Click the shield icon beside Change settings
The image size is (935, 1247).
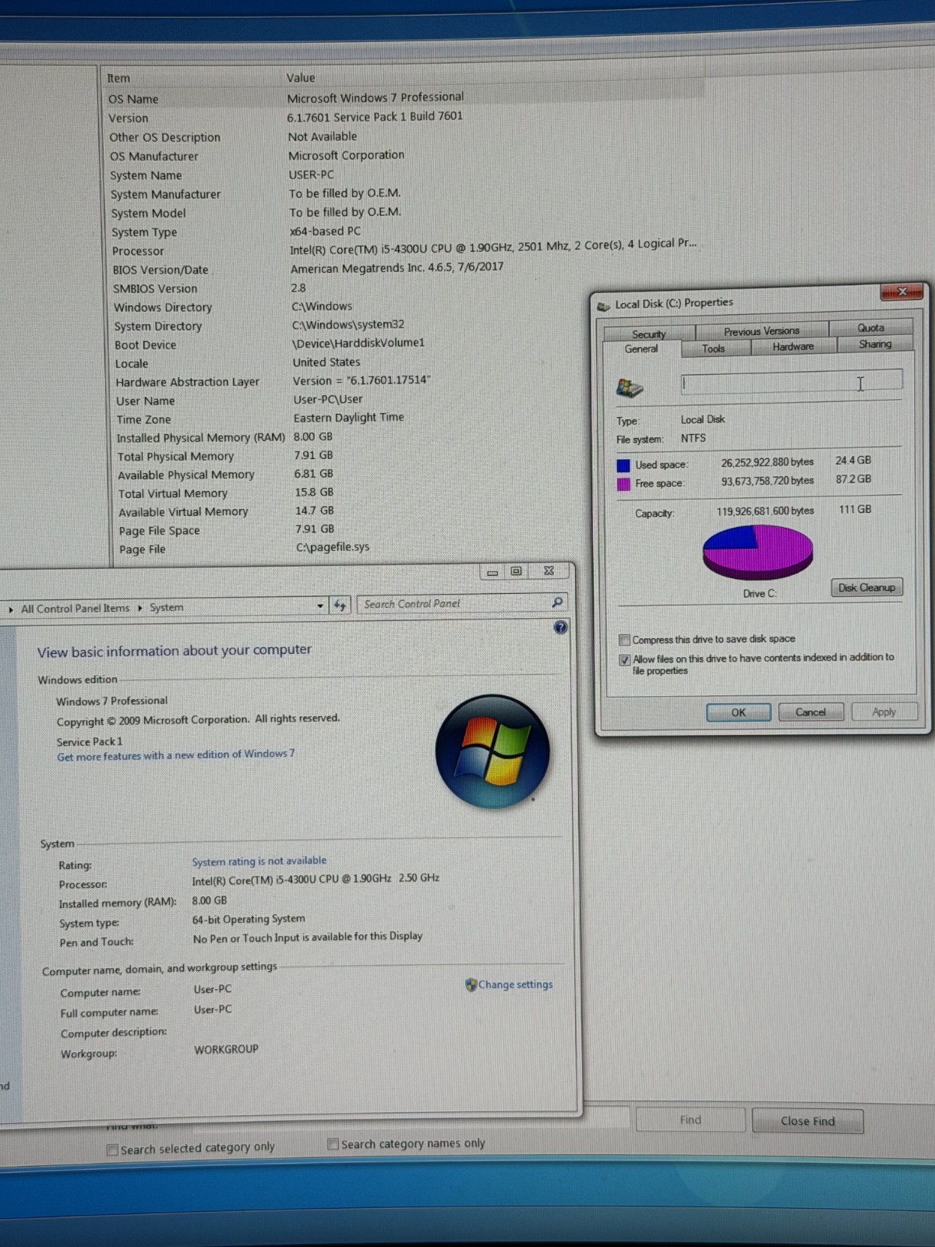[471, 984]
